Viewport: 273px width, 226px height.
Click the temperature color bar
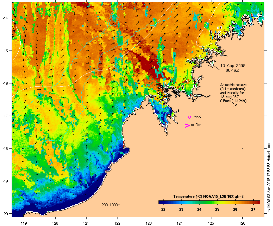[209, 202]
